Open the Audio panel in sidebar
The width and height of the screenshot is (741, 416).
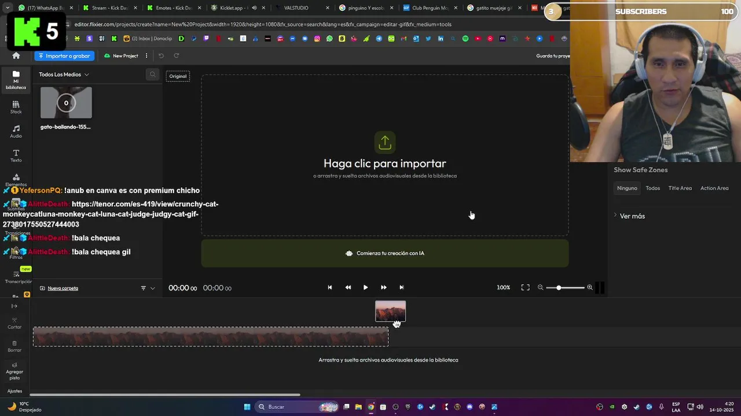click(16, 132)
